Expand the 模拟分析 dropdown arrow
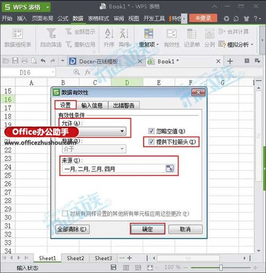 coord(252,45)
